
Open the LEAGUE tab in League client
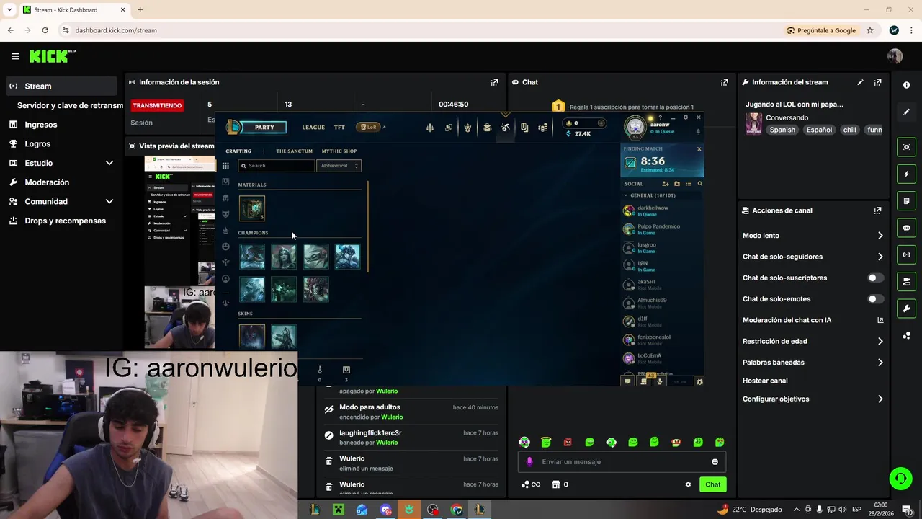313,128
